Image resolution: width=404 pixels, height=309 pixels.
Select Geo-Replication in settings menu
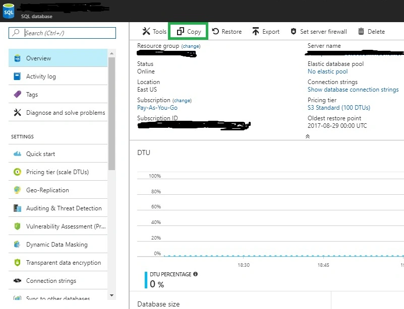[x=58, y=190]
